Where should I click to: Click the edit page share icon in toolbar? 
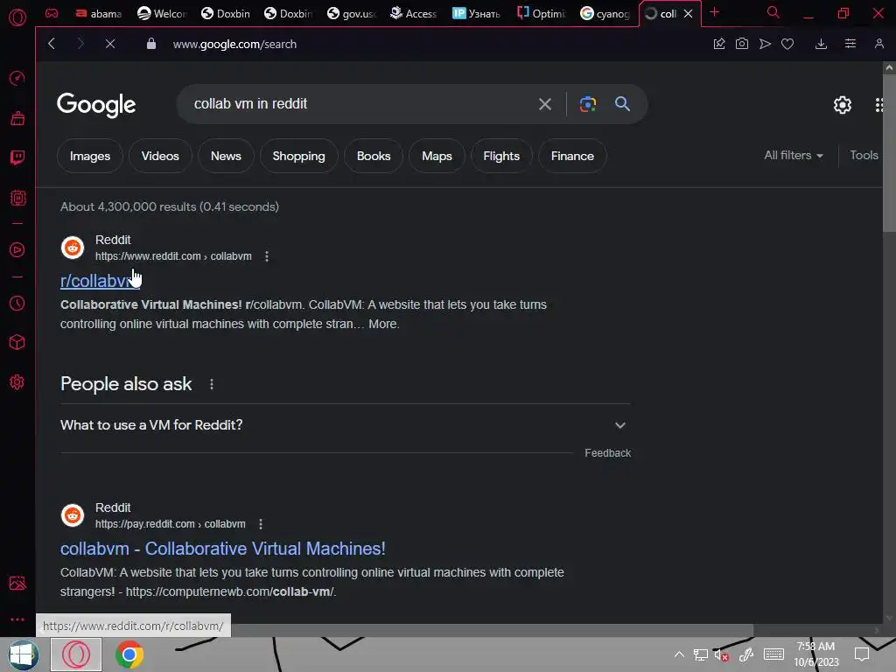tap(719, 44)
